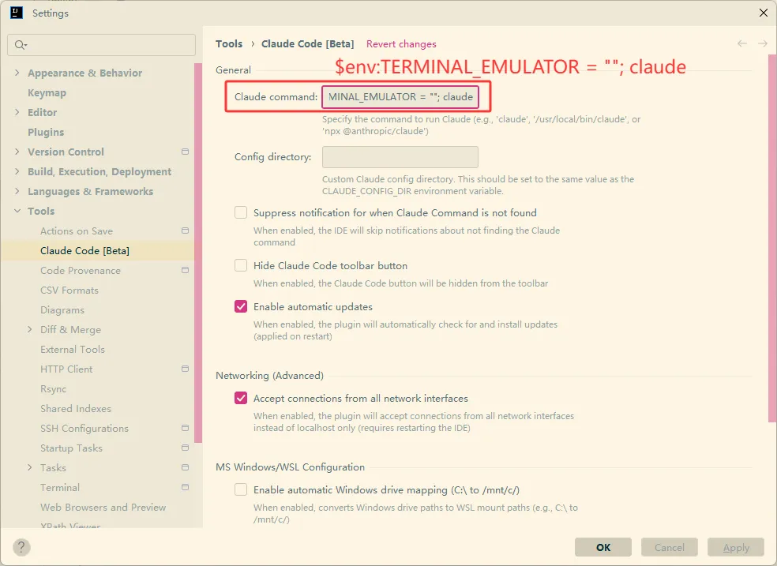The height and width of the screenshot is (566, 777).
Task: Click the Config directory input field
Action: [400, 157]
